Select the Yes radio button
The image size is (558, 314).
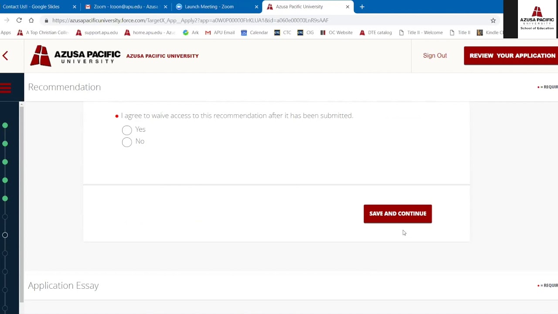[x=127, y=130]
